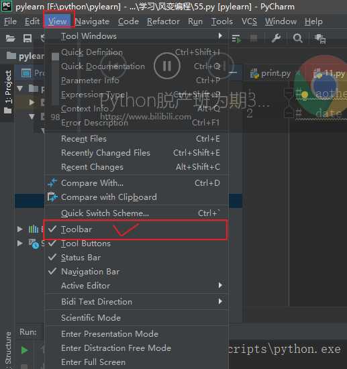
Task: Open the Refactor menu
Action: [163, 21]
